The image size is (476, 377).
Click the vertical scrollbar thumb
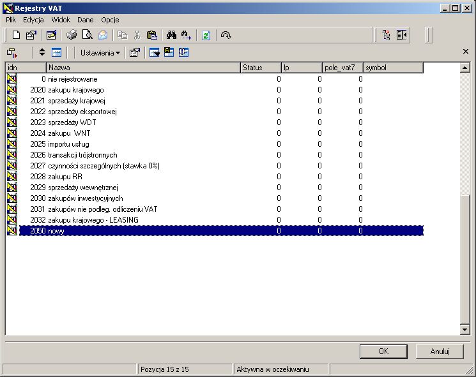(464, 259)
